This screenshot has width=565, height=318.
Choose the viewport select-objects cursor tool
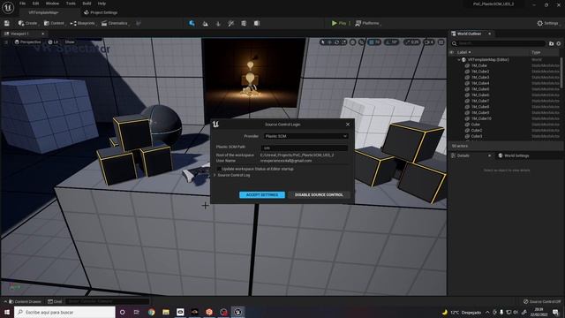coord(323,42)
